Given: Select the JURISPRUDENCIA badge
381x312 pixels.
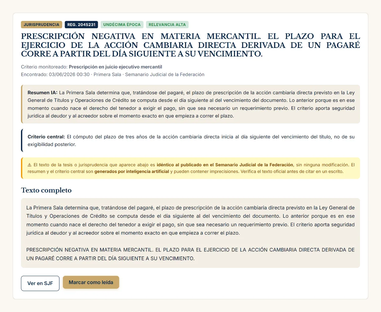Looking at the screenshot, I should (x=41, y=24).
